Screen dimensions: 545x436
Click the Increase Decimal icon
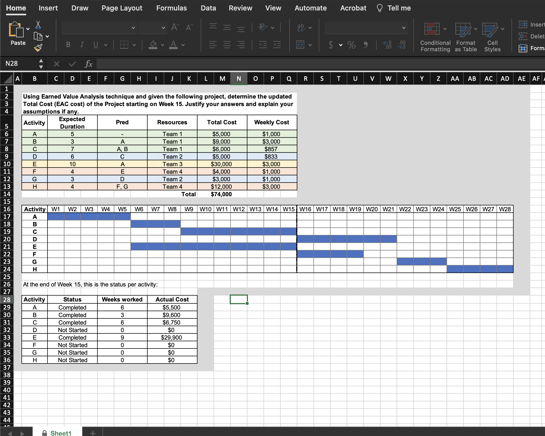click(387, 45)
